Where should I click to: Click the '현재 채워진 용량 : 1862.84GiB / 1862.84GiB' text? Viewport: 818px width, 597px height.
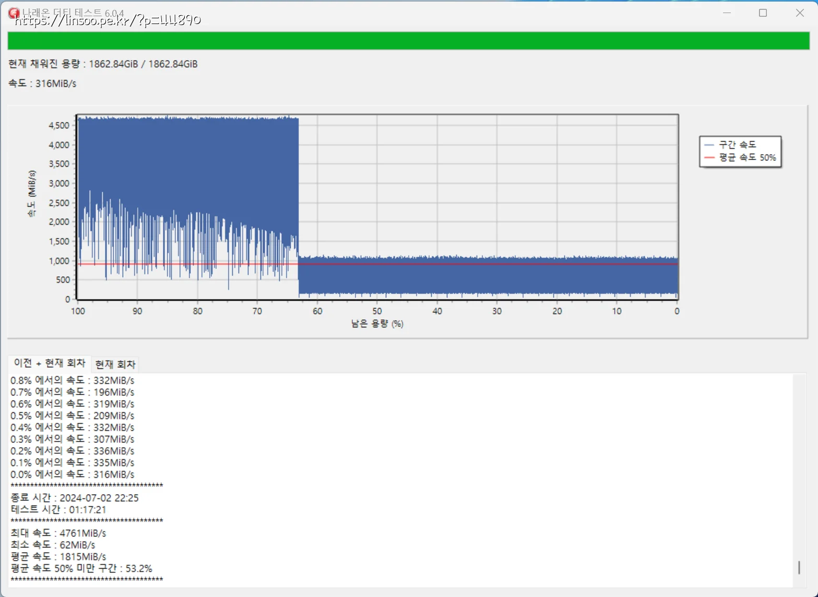click(x=103, y=64)
